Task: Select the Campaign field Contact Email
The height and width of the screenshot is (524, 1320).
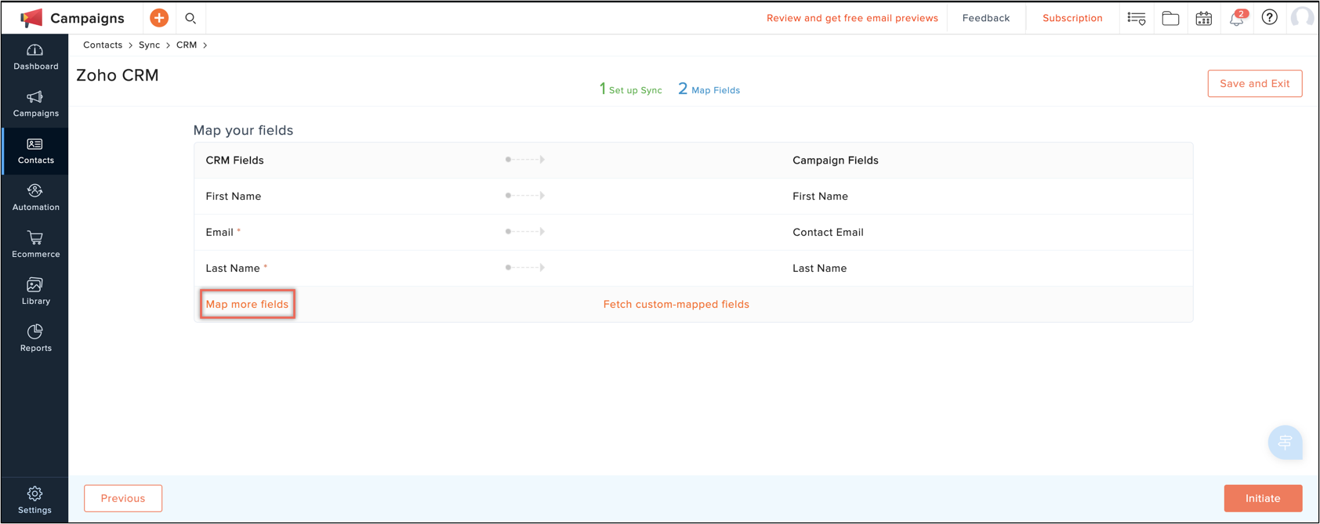Action: 828,233
